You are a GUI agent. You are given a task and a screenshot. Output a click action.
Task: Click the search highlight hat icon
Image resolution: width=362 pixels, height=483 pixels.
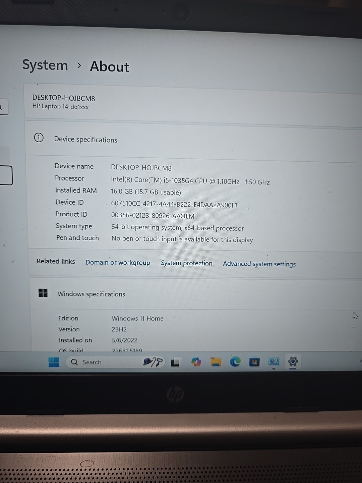[153, 362]
